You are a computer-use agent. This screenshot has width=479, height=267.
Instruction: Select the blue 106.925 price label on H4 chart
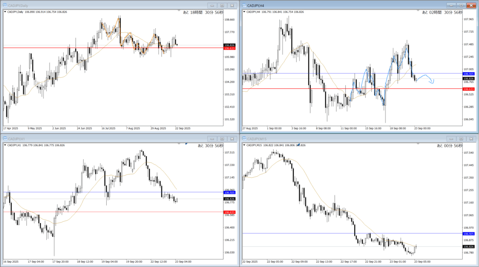pos(468,74)
